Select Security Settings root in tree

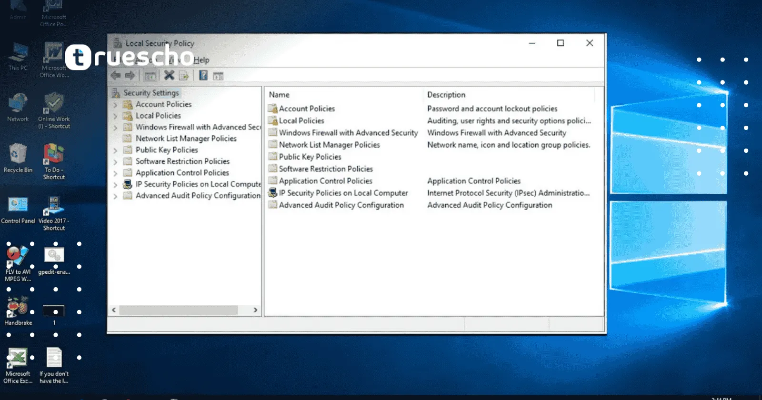click(151, 93)
